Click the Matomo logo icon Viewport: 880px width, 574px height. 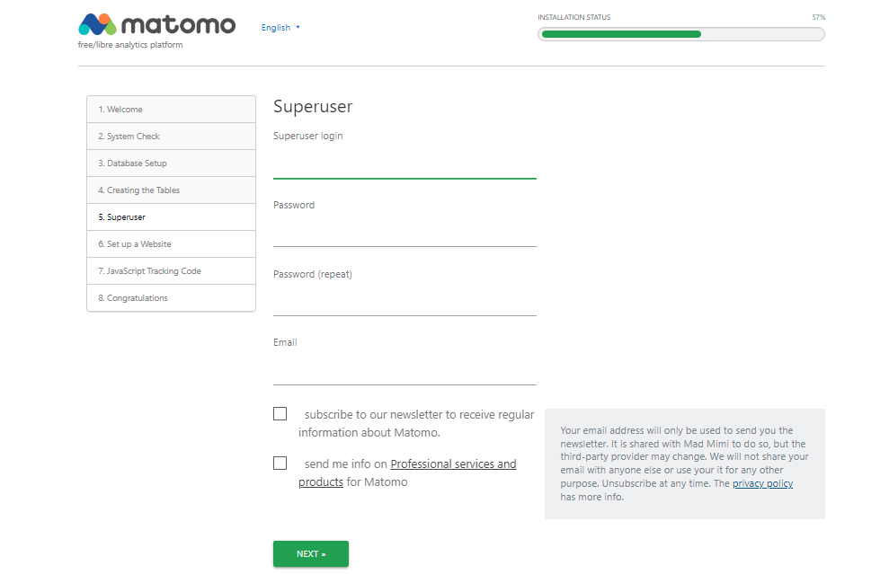coord(97,24)
